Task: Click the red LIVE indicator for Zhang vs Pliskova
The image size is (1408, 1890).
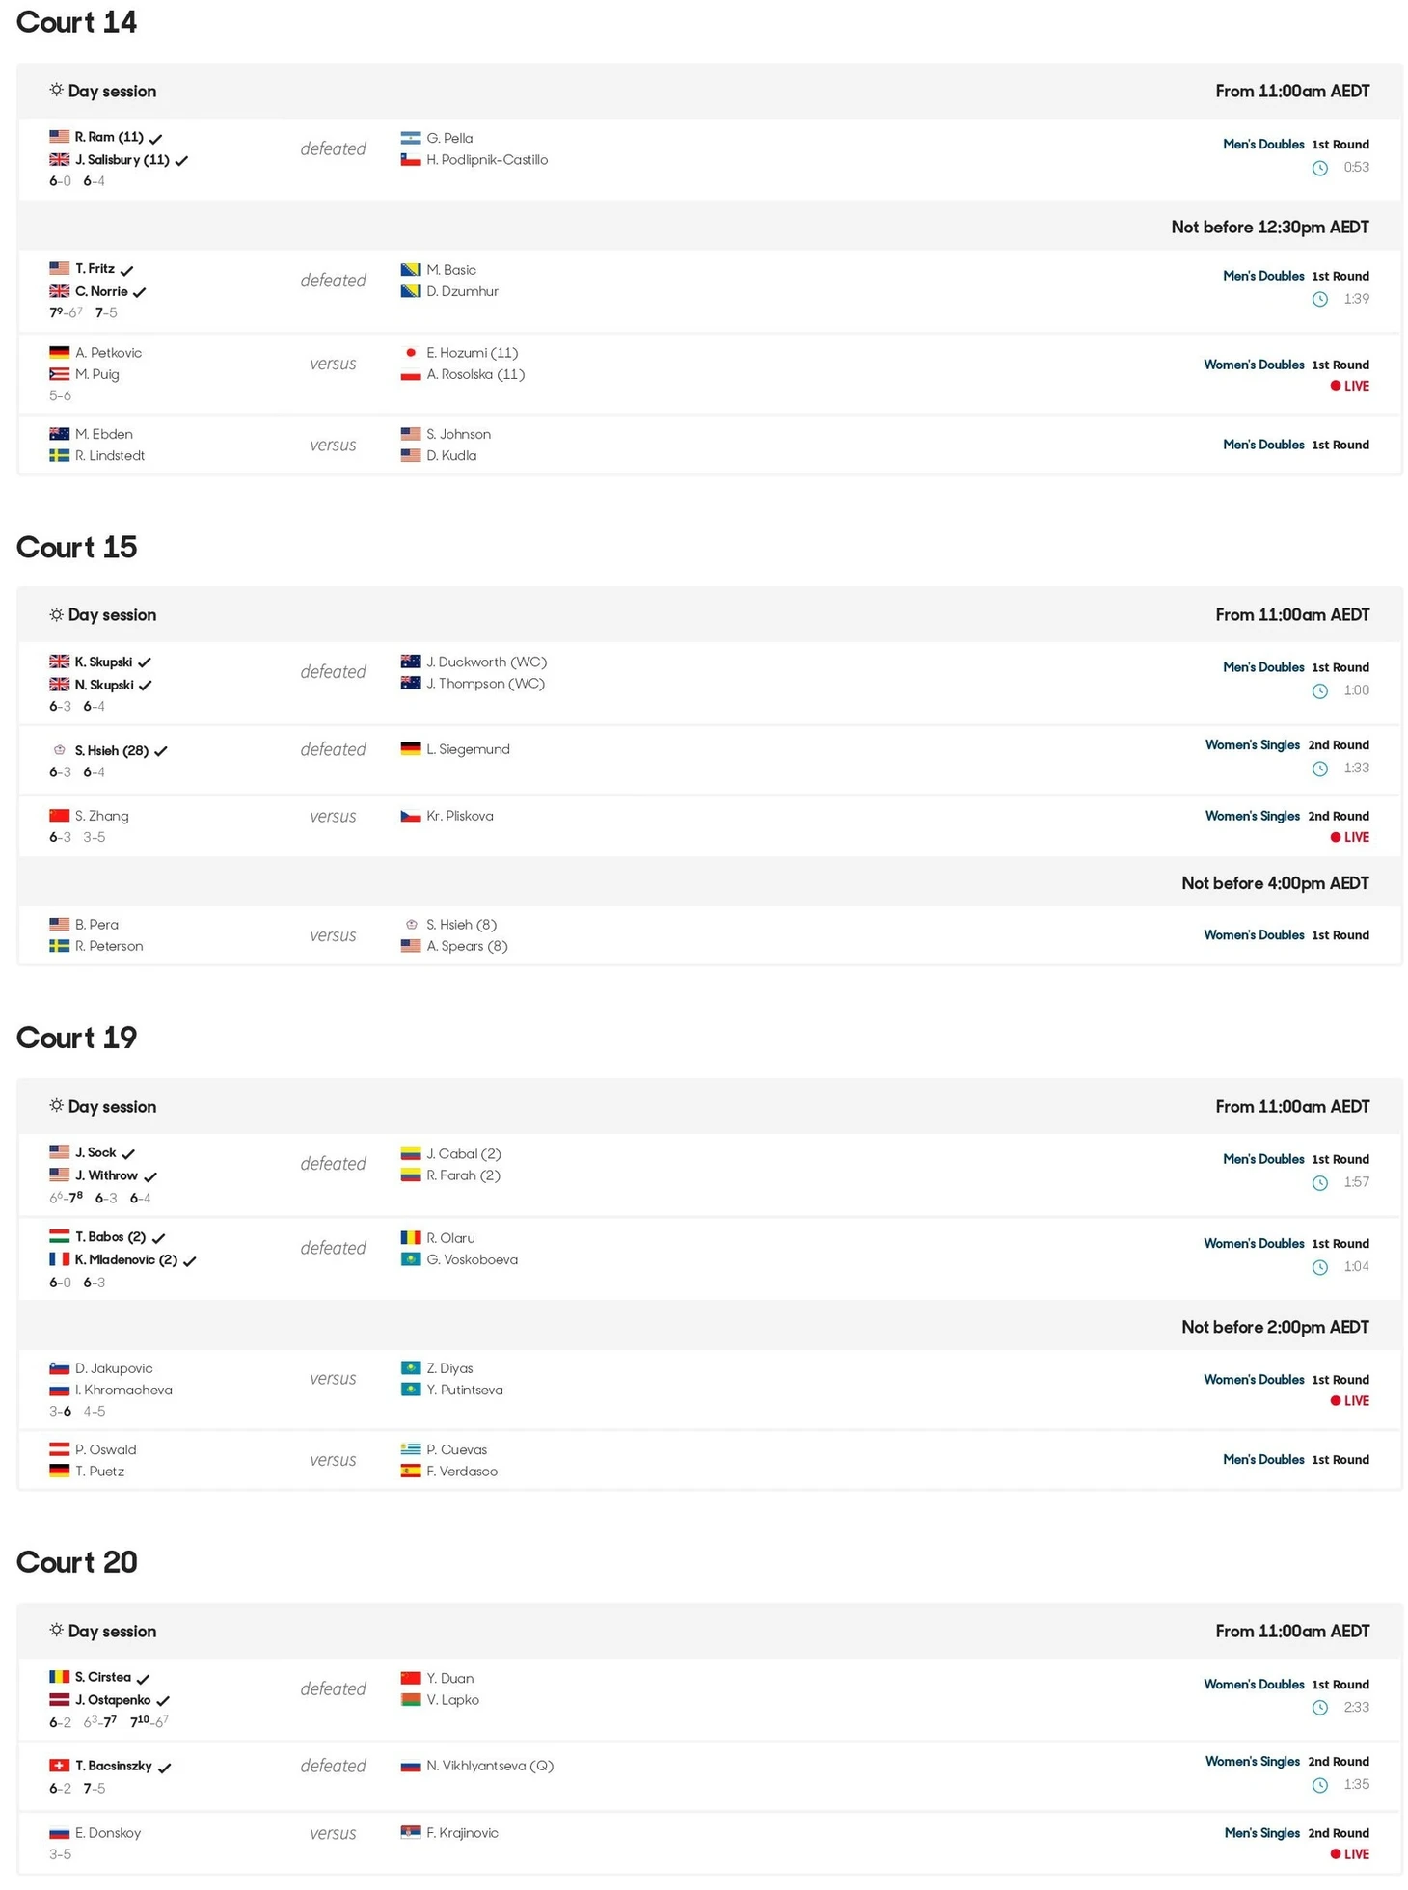Action: [x=1349, y=837]
